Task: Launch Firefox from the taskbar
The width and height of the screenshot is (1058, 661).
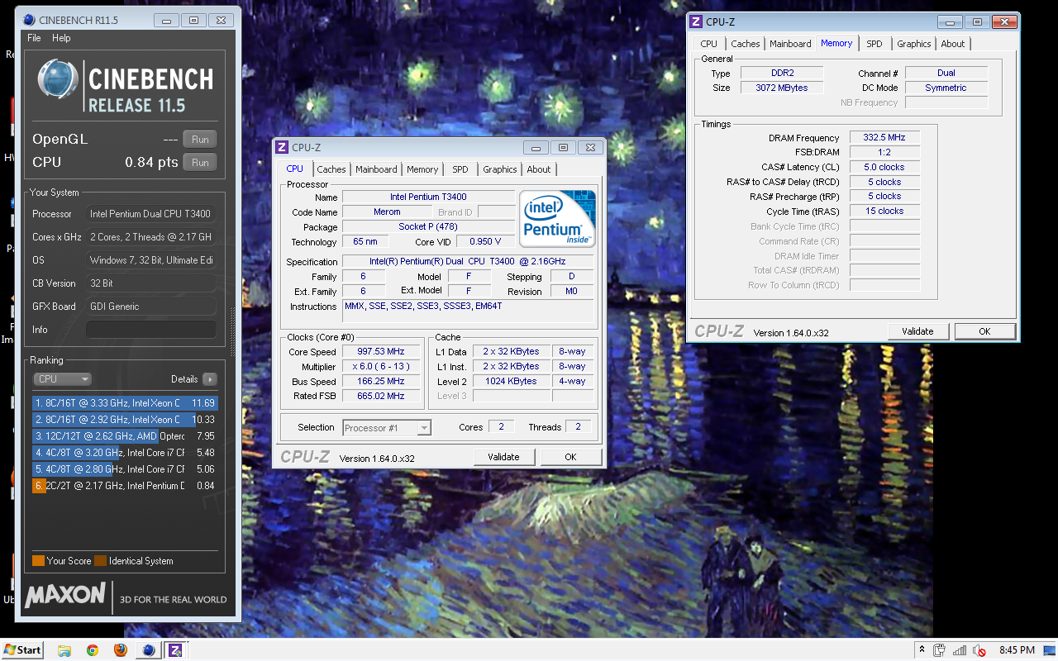Action: 121,650
